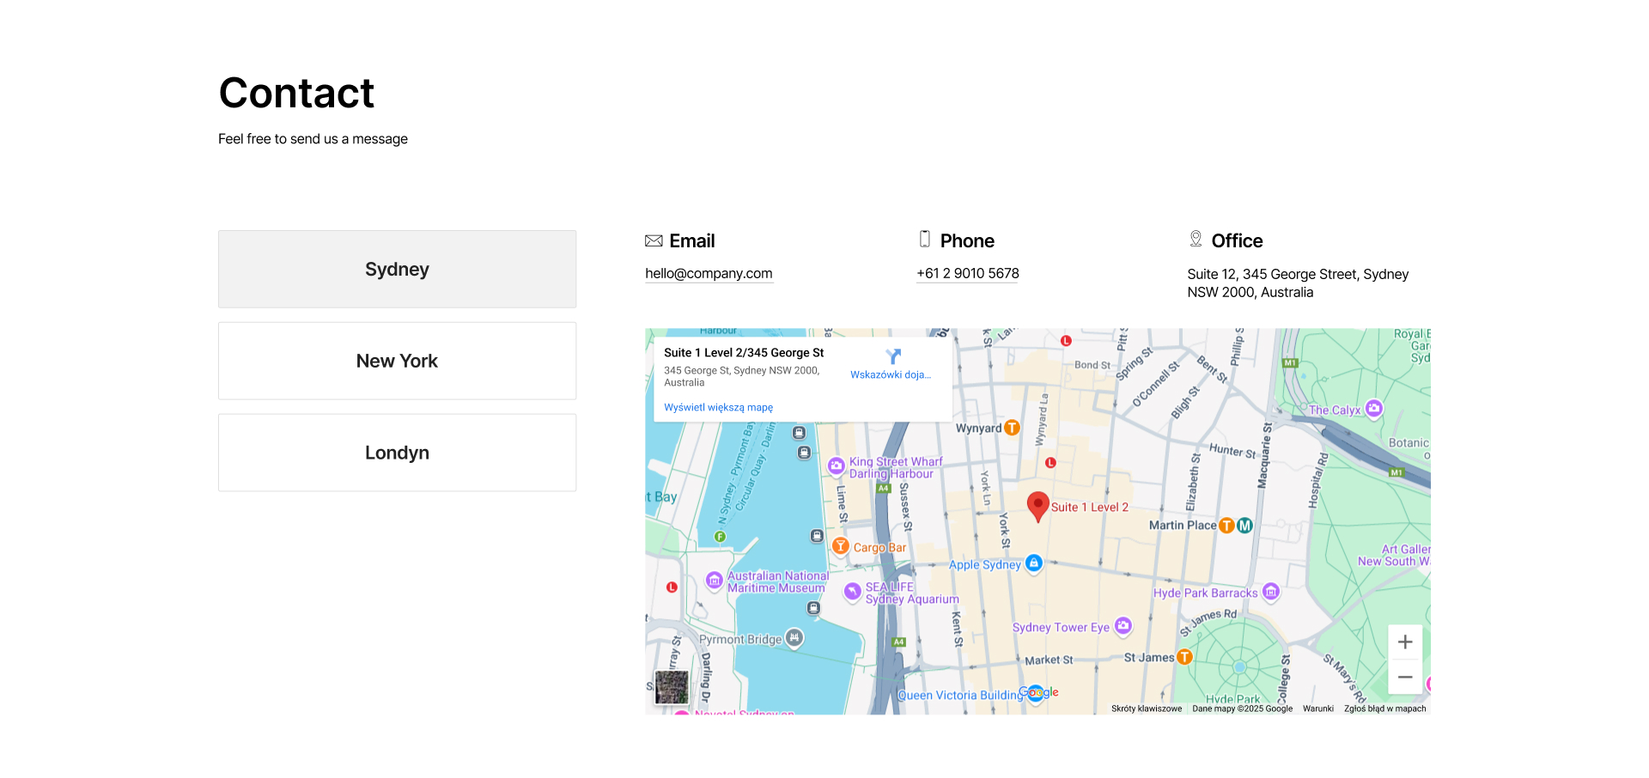Screen dimensions: 1649x778
Task: Click the Martin Place metro M icon
Action: pos(1244,526)
